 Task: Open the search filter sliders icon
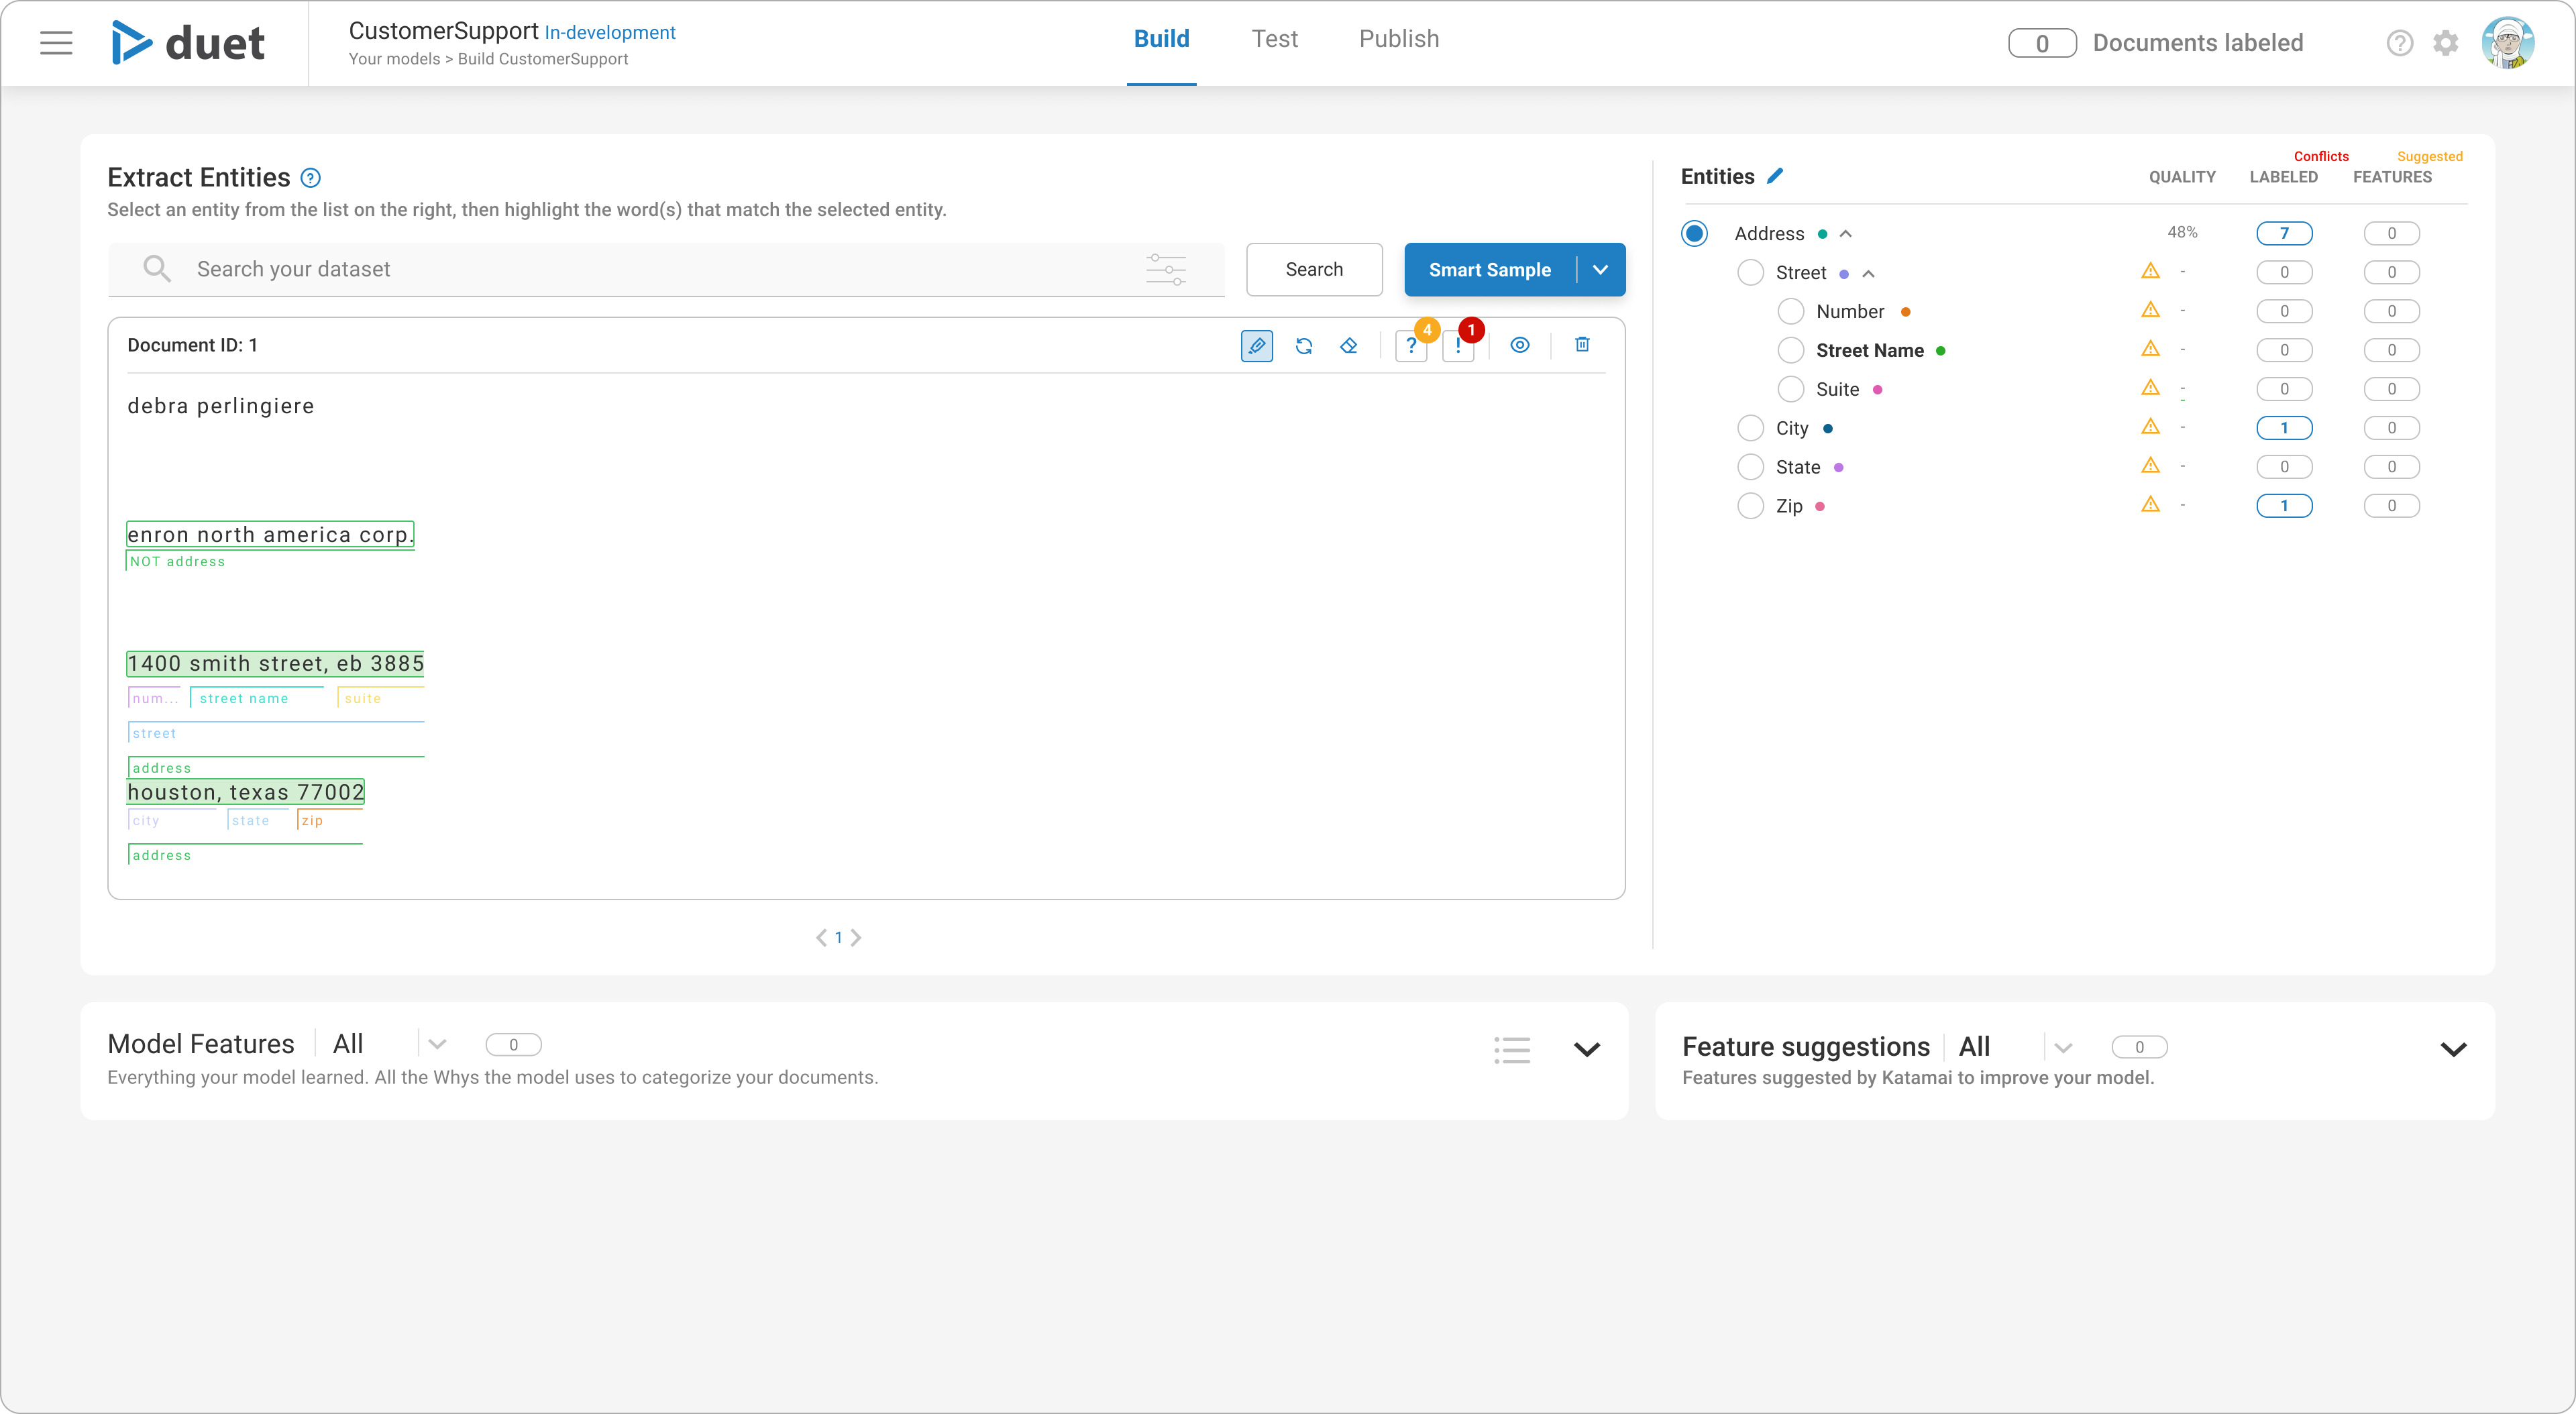(1166, 269)
